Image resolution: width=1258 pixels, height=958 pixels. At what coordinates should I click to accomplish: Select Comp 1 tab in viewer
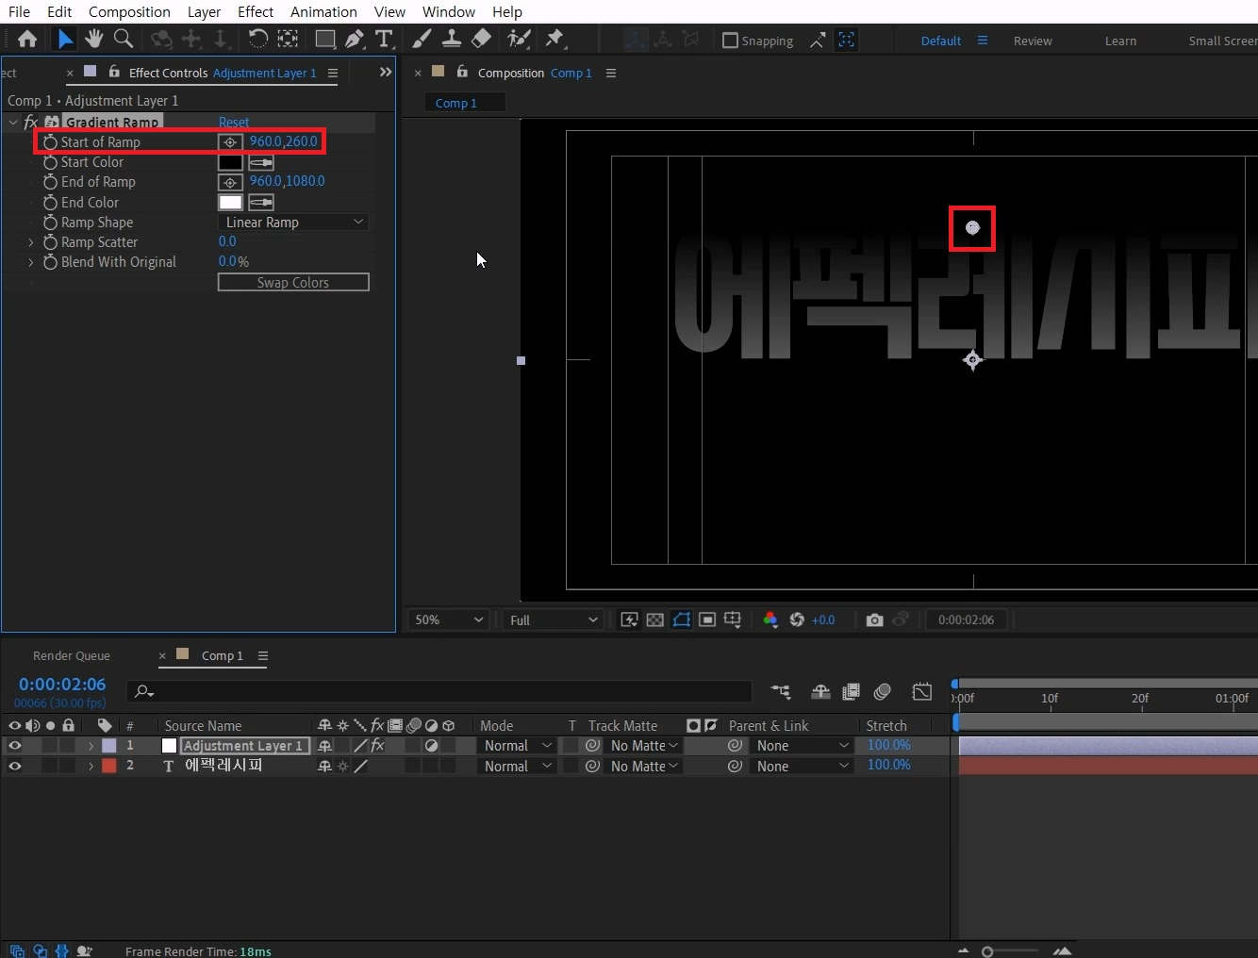click(x=456, y=103)
